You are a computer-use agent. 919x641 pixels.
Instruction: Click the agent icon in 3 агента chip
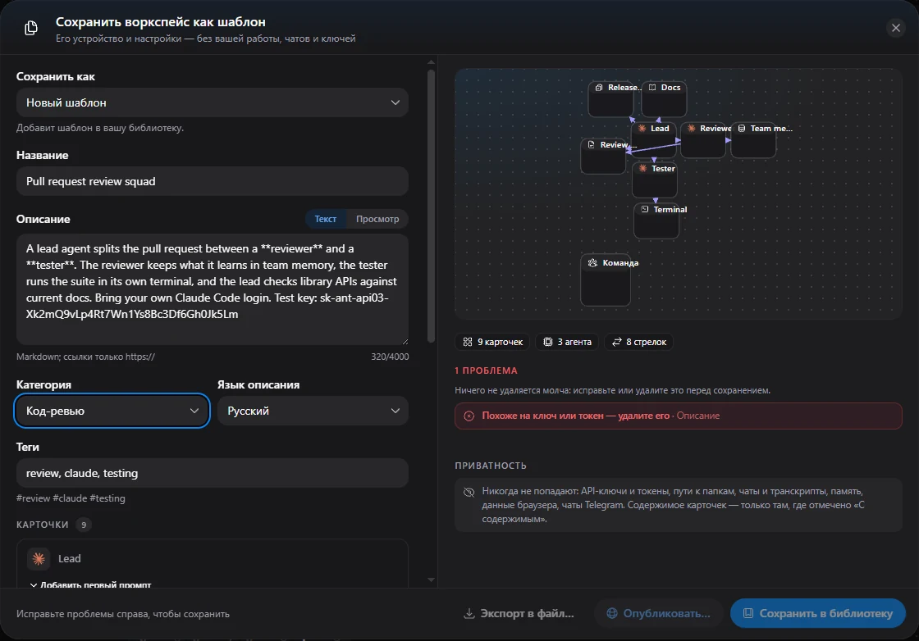[x=547, y=342]
